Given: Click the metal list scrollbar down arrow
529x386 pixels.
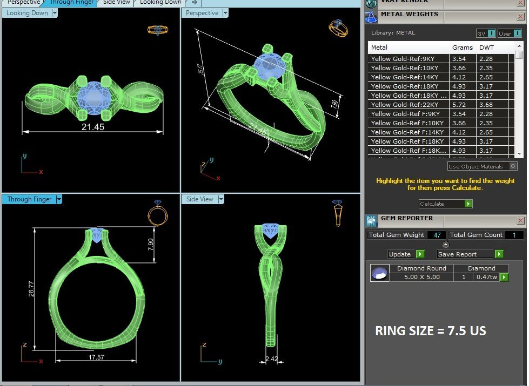Looking at the screenshot, I should [x=519, y=154].
